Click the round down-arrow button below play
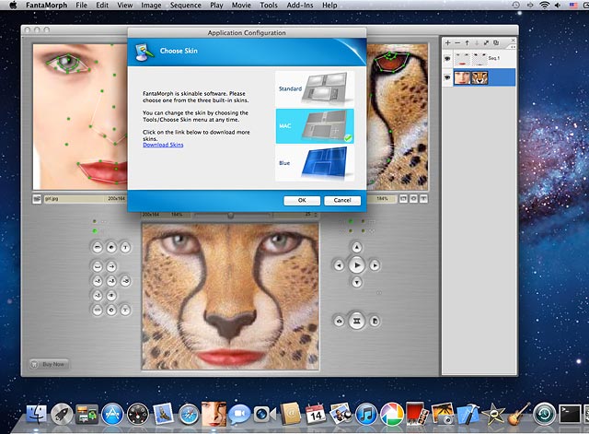Image resolution: width=589 pixels, height=434 pixels. coord(356,282)
